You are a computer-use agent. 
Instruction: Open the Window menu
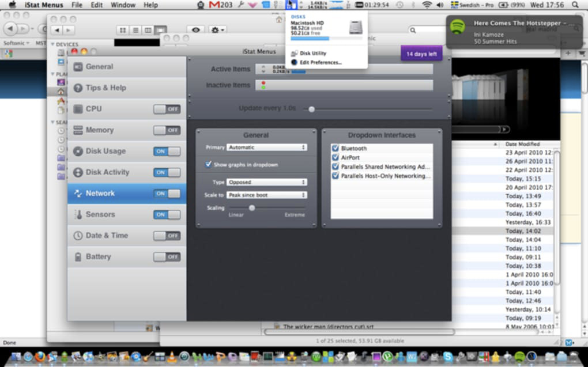click(123, 5)
